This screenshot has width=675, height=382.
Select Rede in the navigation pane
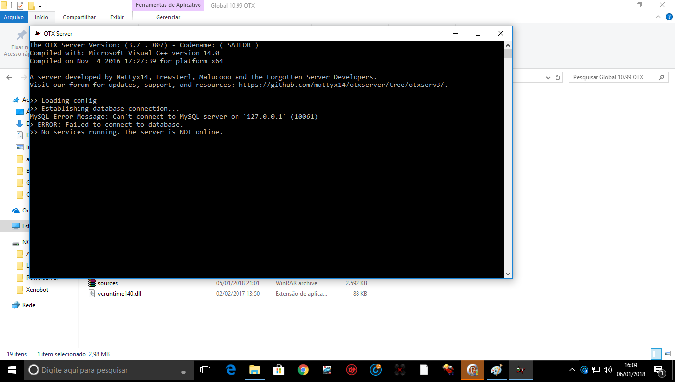(x=29, y=305)
